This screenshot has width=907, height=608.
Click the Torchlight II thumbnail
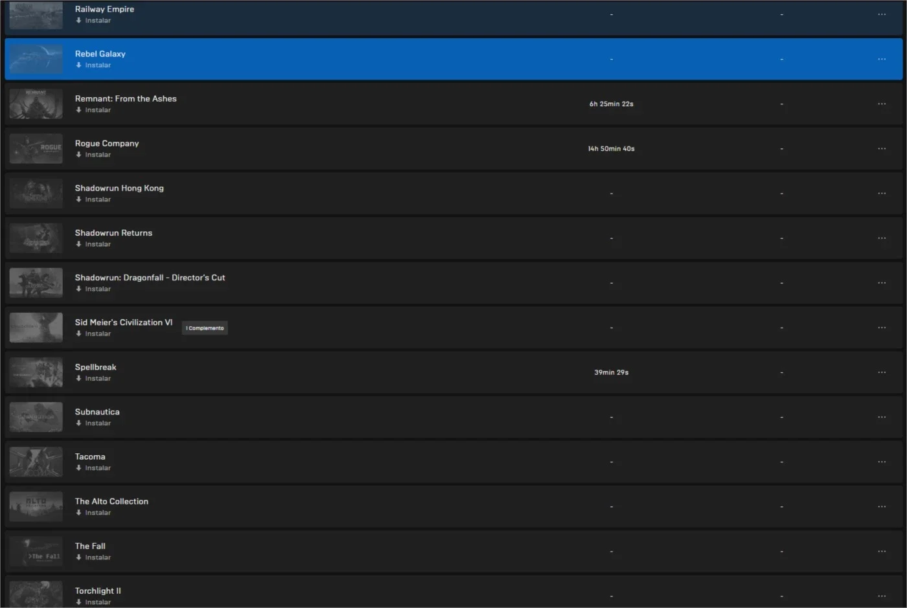point(36,594)
